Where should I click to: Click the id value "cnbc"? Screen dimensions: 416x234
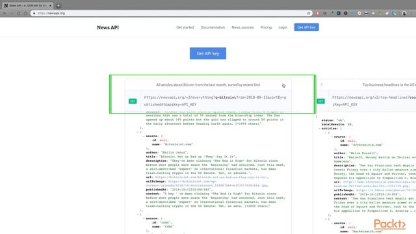point(166,222)
